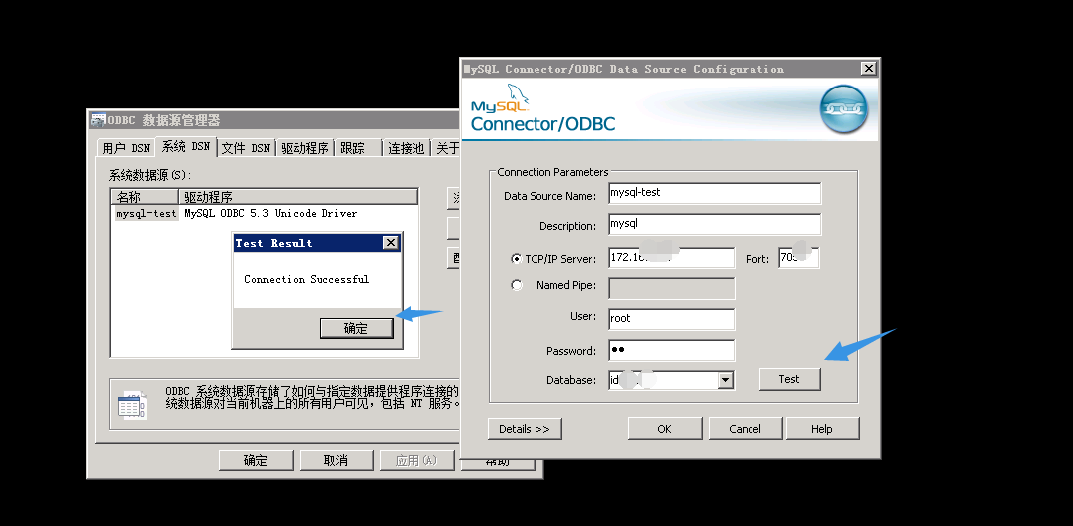Cancel the MySQL Connector configuration
Screen dimensions: 1073x526
[x=745, y=429]
